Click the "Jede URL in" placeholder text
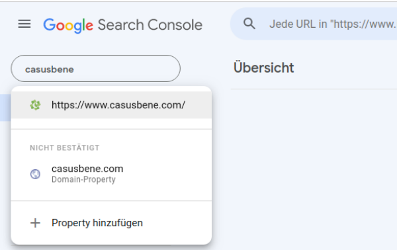This screenshot has width=397, height=250. (x=298, y=24)
